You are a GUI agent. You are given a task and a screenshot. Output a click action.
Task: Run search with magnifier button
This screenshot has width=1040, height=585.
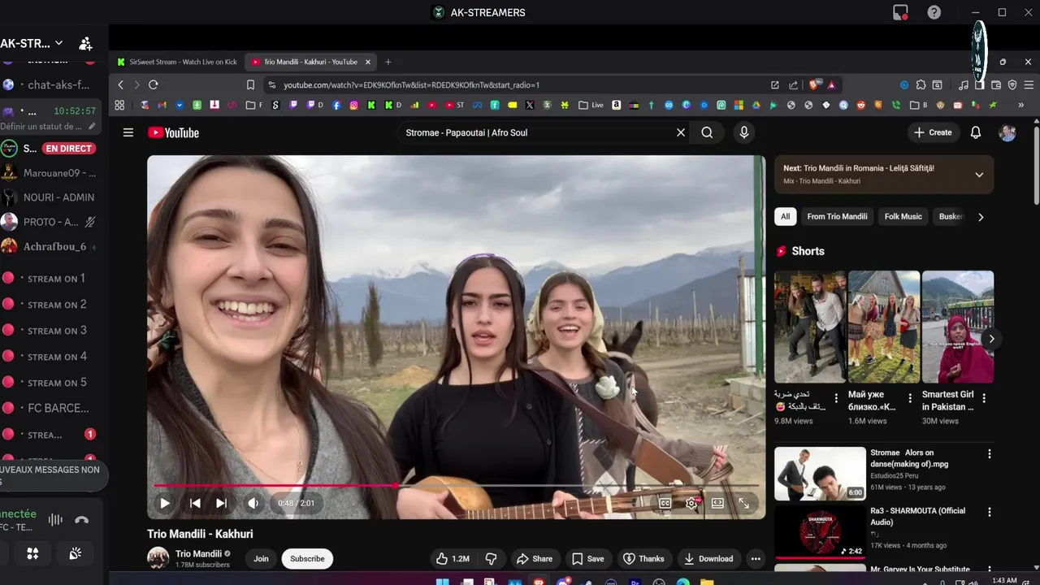(707, 132)
